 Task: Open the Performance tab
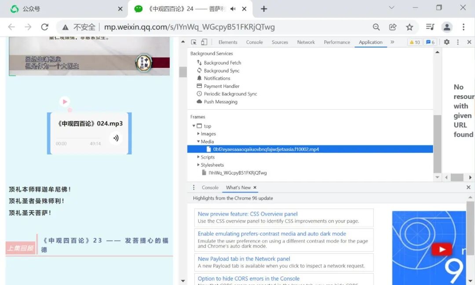(x=337, y=42)
